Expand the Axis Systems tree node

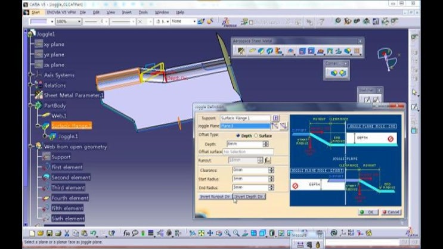point(31,75)
